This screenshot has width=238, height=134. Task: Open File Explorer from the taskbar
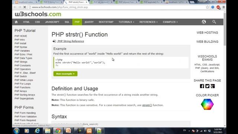click(48, 131)
